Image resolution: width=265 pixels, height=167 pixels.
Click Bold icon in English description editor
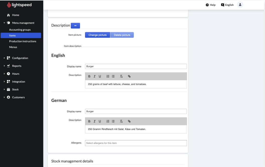pyautogui.click(x=89, y=76)
